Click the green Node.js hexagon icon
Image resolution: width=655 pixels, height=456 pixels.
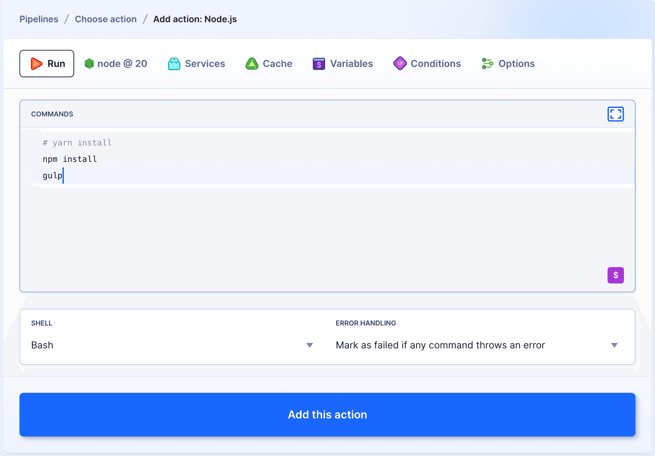coord(89,64)
